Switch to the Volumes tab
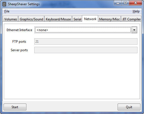 [x=10, y=19]
